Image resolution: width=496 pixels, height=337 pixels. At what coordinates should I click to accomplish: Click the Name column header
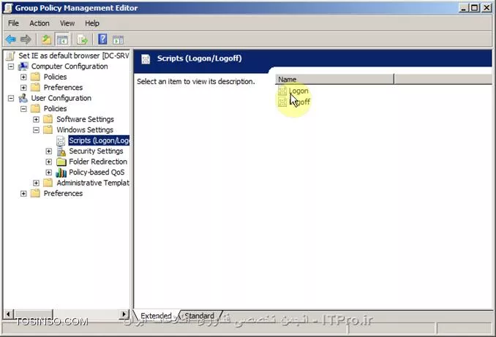tap(334, 80)
